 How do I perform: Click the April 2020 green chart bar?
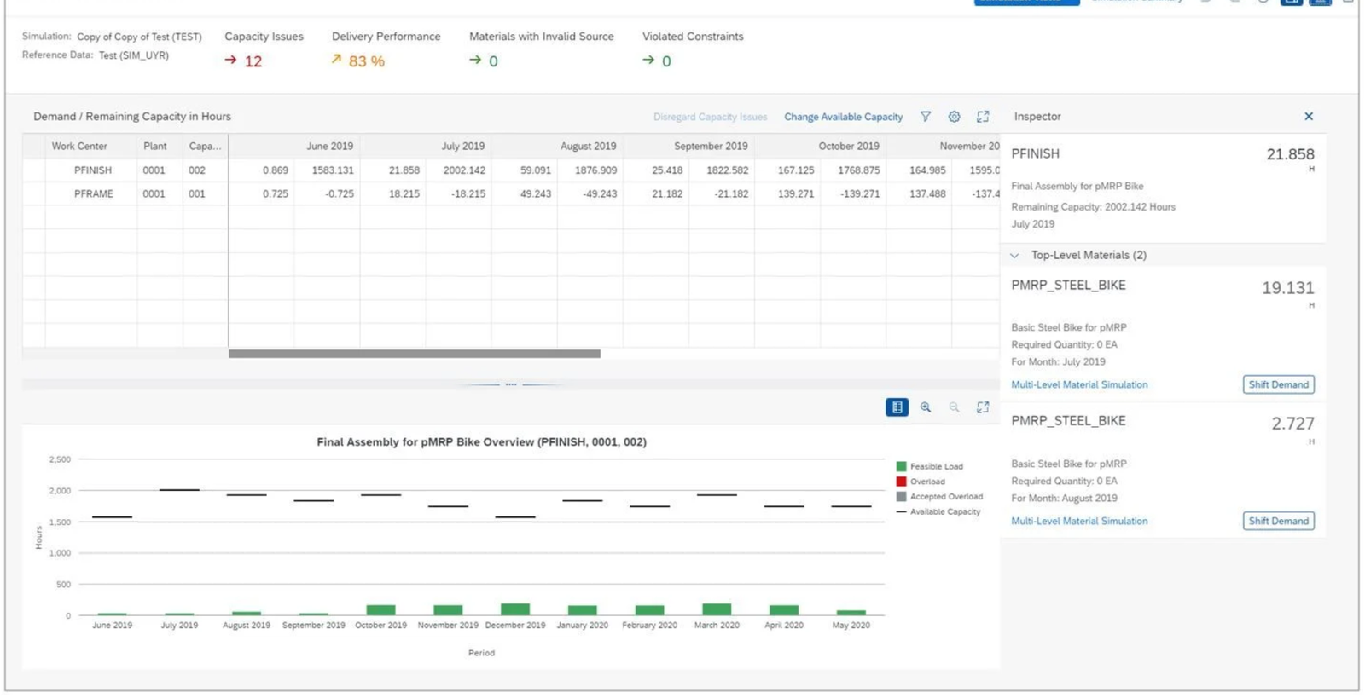(784, 610)
